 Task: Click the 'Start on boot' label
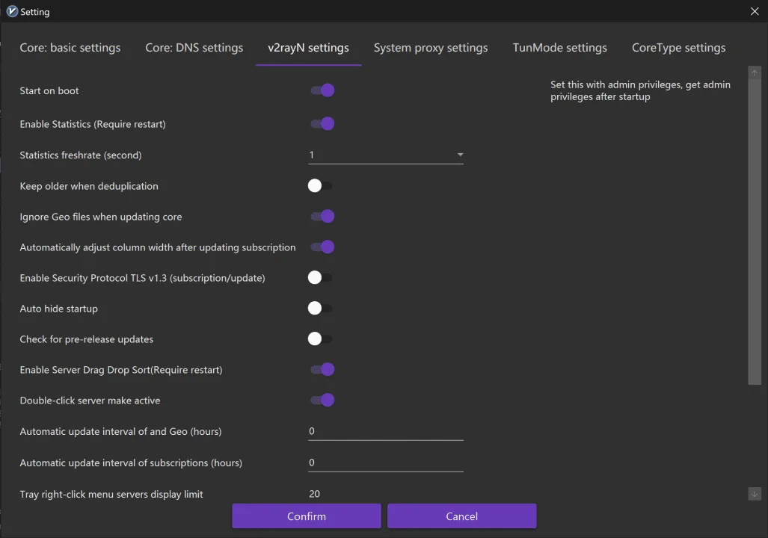pos(49,90)
